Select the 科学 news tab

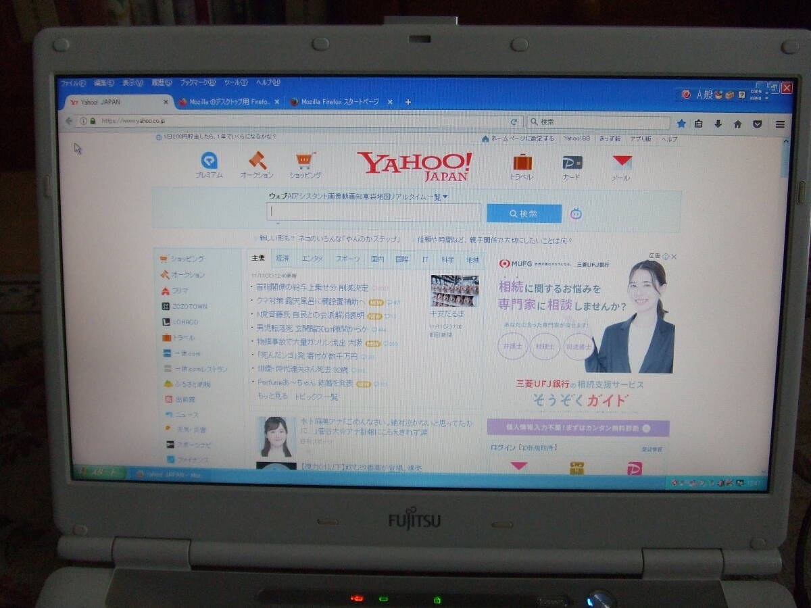pyautogui.click(x=448, y=259)
